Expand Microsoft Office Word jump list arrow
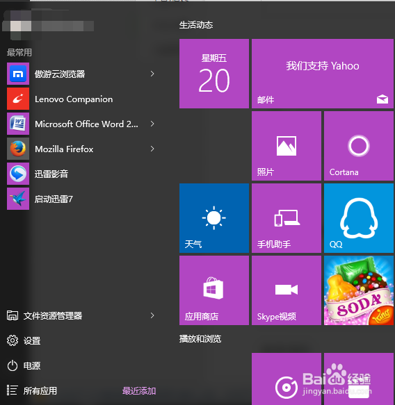This screenshot has height=405, width=395. [152, 124]
